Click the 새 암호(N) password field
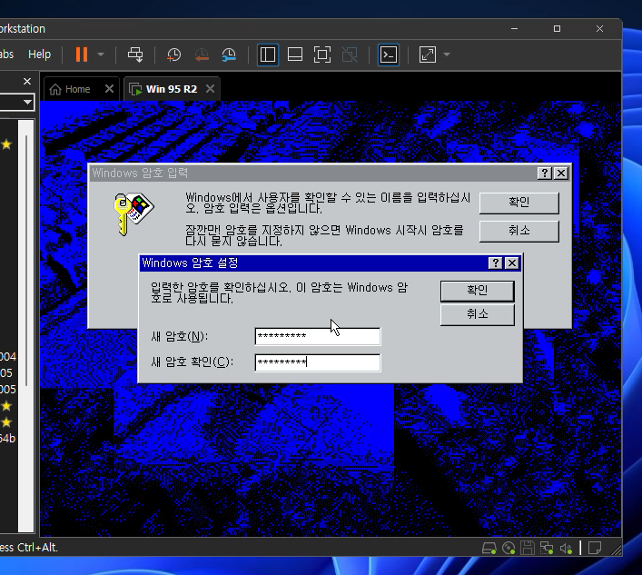The image size is (642, 575). pos(318,337)
